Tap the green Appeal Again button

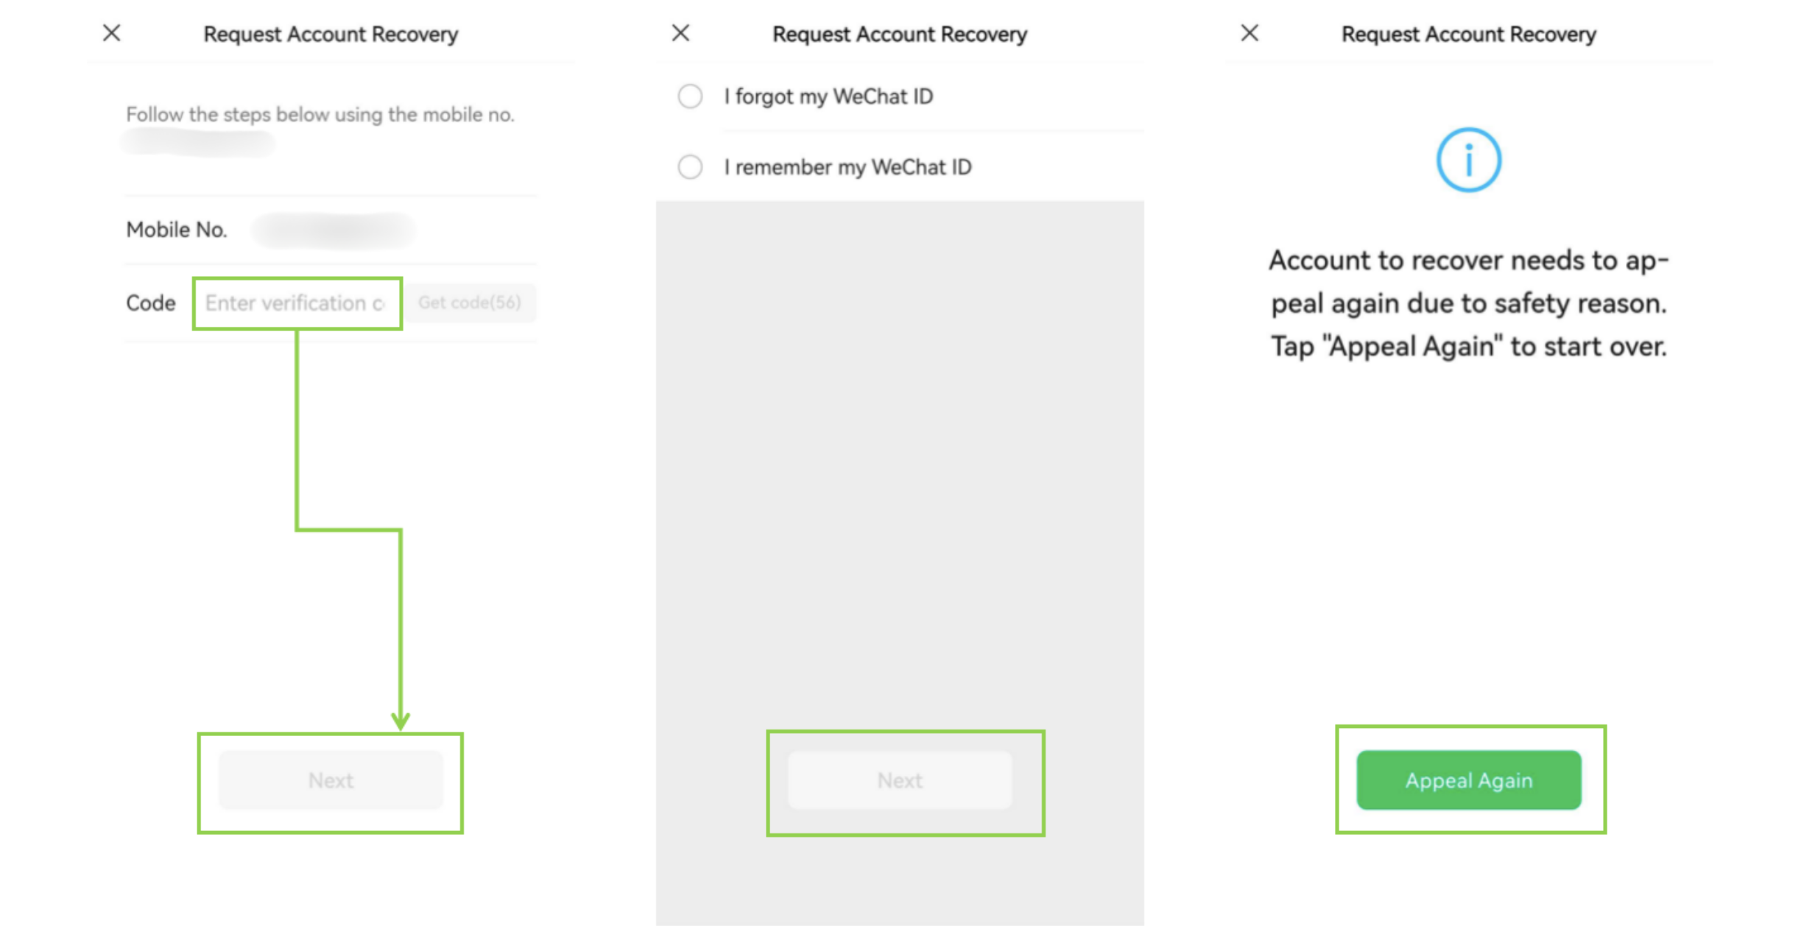[x=1468, y=780]
